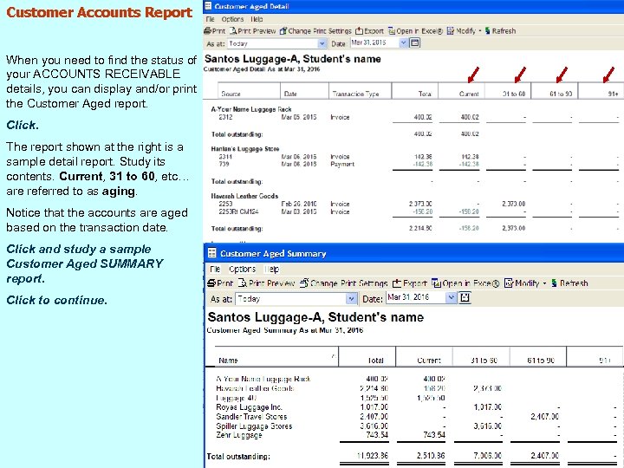
Task: Click Current column header in Aged Summary
Action: (424, 356)
